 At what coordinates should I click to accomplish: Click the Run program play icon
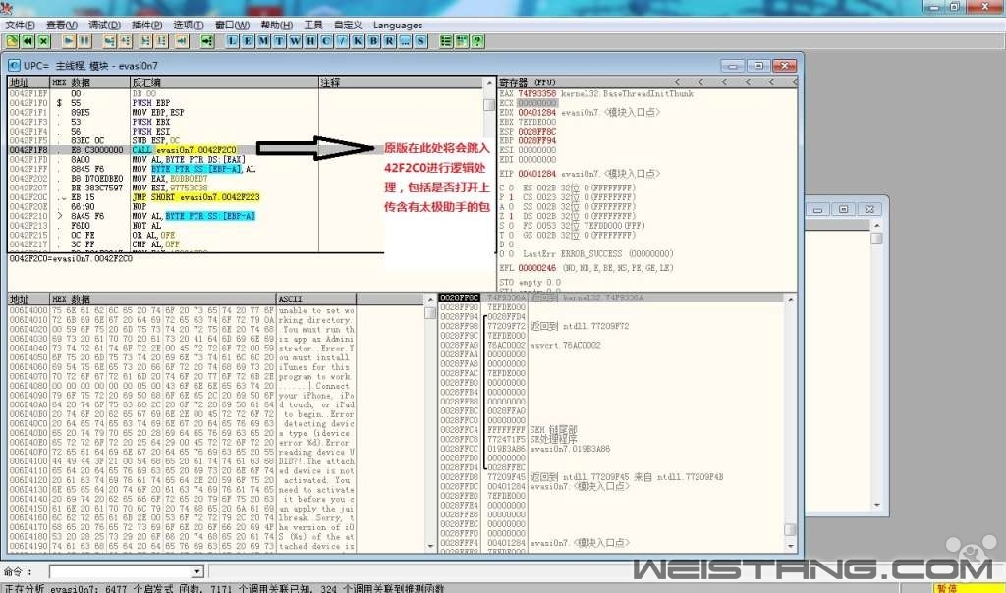point(69,41)
